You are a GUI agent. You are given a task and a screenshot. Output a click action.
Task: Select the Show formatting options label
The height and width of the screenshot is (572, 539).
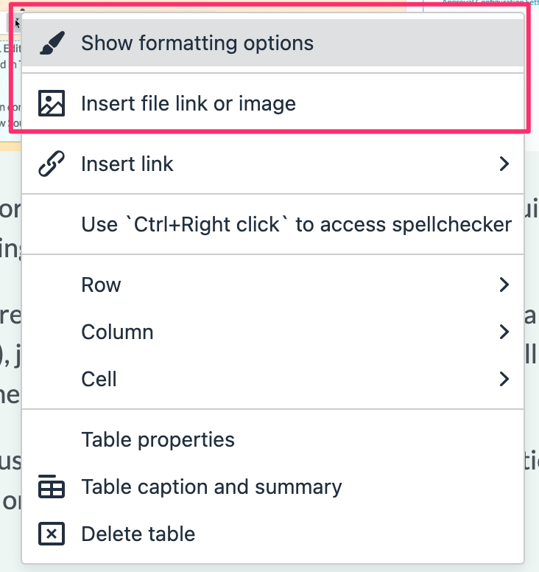click(x=197, y=43)
